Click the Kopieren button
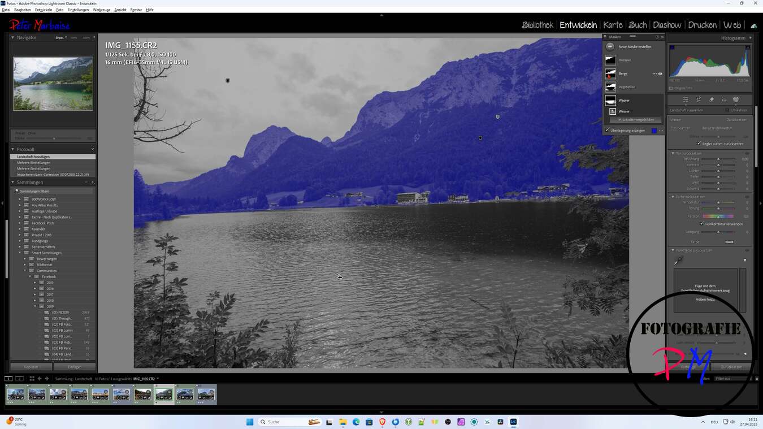Image resolution: width=763 pixels, height=429 pixels. click(x=31, y=367)
